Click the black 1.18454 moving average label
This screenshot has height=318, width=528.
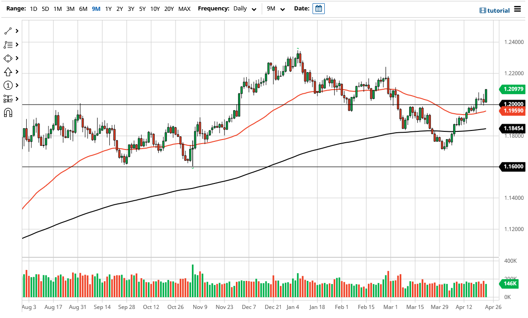tap(513, 128)
